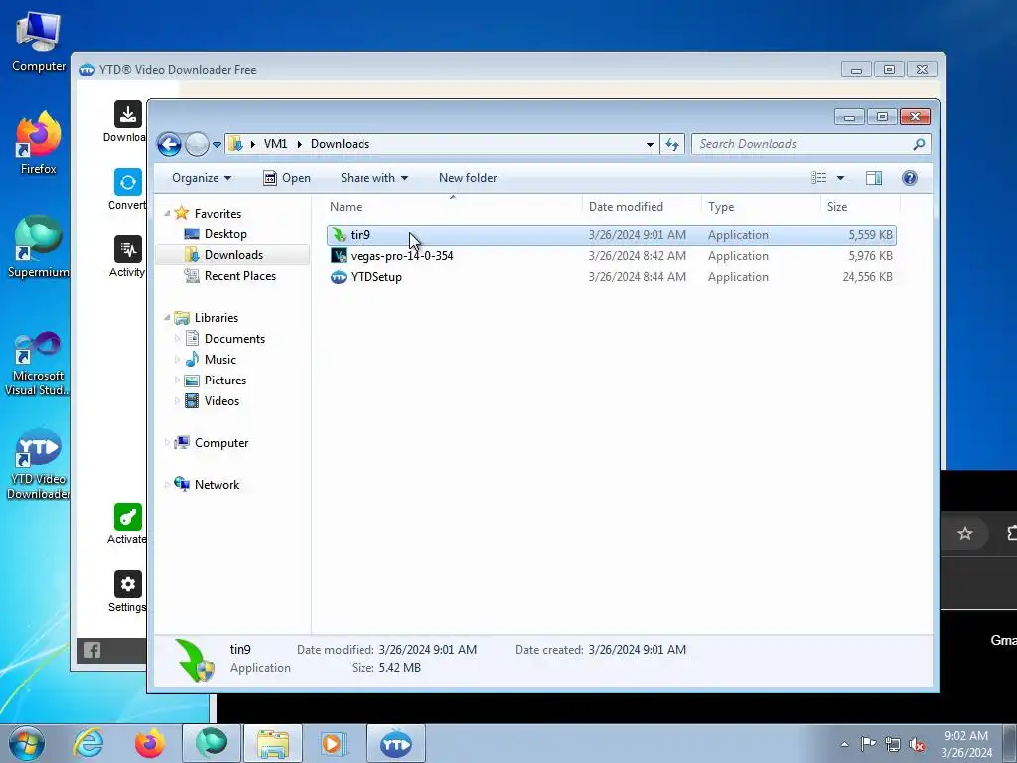Toggle the preview pane button

pyautogui.click(x=874, y=178)
